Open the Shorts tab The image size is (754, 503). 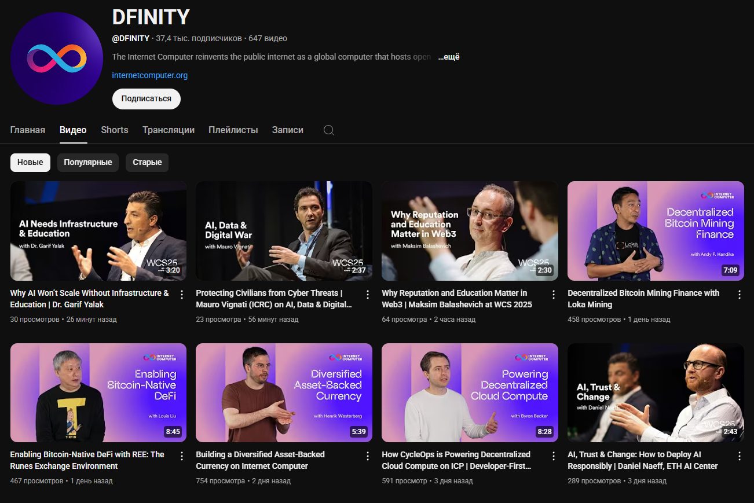(x=115, y=130)
